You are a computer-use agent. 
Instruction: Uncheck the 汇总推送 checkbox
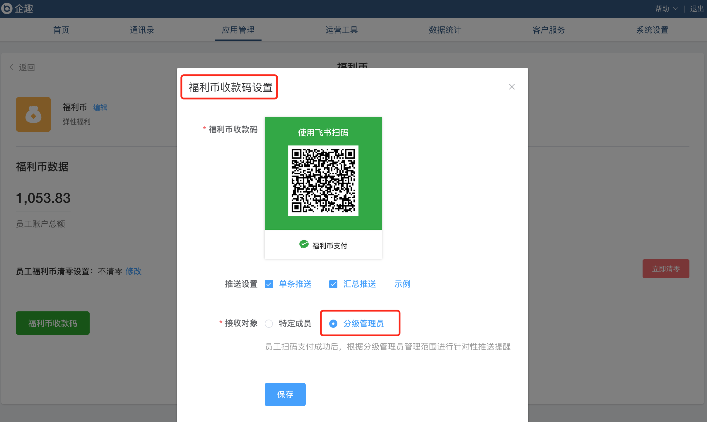coord(333,284)
